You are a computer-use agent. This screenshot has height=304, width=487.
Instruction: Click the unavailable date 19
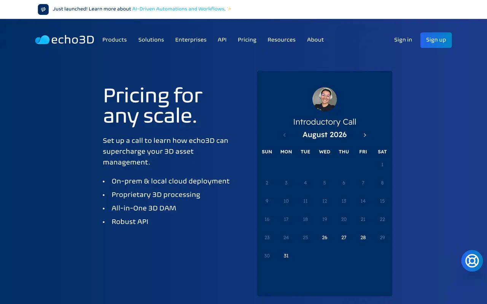tap(325, 219)
